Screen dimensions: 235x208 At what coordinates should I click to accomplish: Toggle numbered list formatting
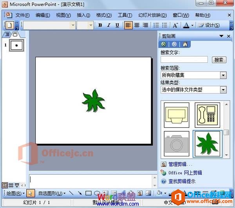click(156, 25)
